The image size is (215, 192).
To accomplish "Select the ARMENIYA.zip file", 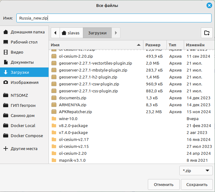I will 72,105.
